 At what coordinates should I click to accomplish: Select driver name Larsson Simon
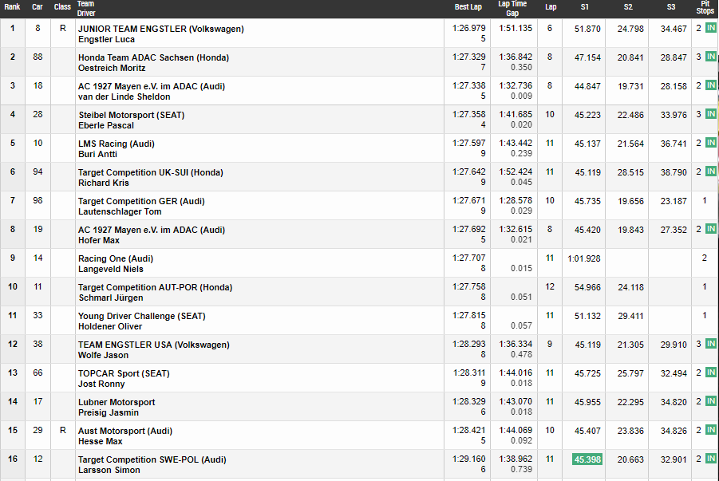pos(109,471)
